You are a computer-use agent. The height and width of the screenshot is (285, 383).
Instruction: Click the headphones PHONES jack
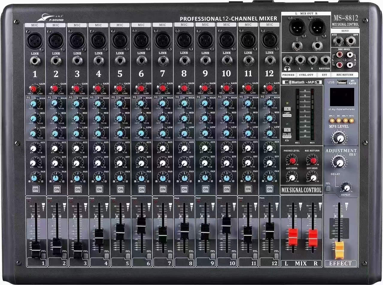(x=288, y=60)
